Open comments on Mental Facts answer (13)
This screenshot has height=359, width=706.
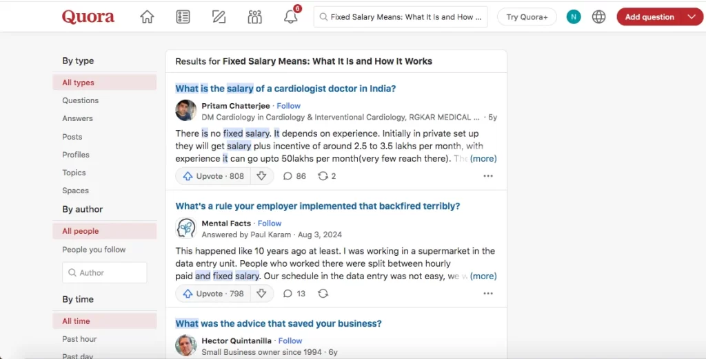294,294
